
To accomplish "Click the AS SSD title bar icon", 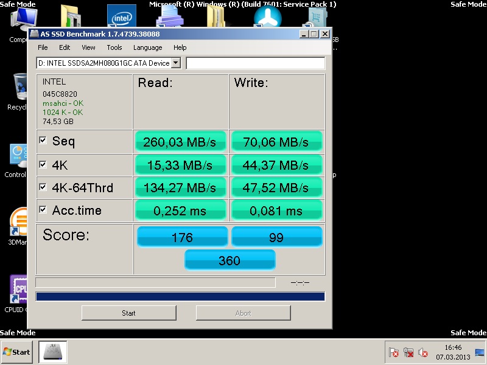I will tap(34, 34).
